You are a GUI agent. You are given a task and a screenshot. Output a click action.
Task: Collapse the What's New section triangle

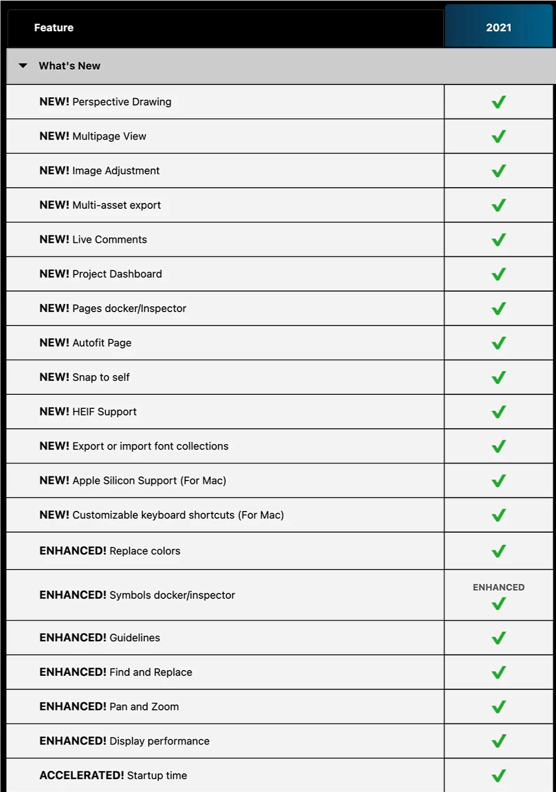coord(23,66)
